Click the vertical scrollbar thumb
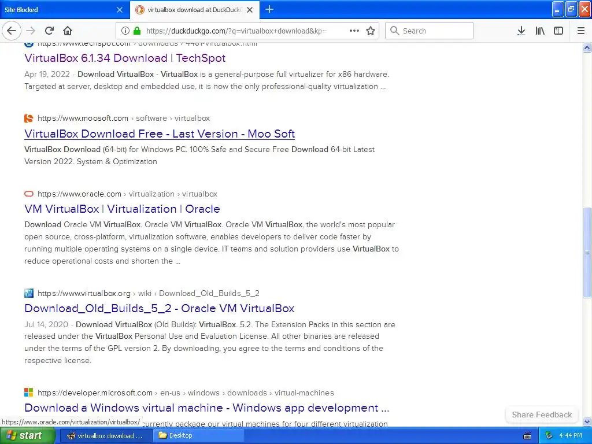 (x=587, y=253)
